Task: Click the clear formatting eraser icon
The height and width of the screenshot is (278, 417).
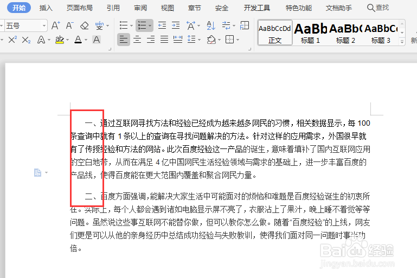Action: [x=84, y=26]
